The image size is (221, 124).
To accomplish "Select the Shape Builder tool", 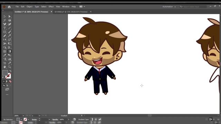I will click(4, 48).
